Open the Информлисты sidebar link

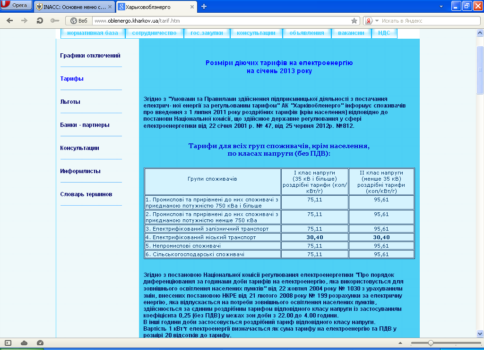[80, 171]
